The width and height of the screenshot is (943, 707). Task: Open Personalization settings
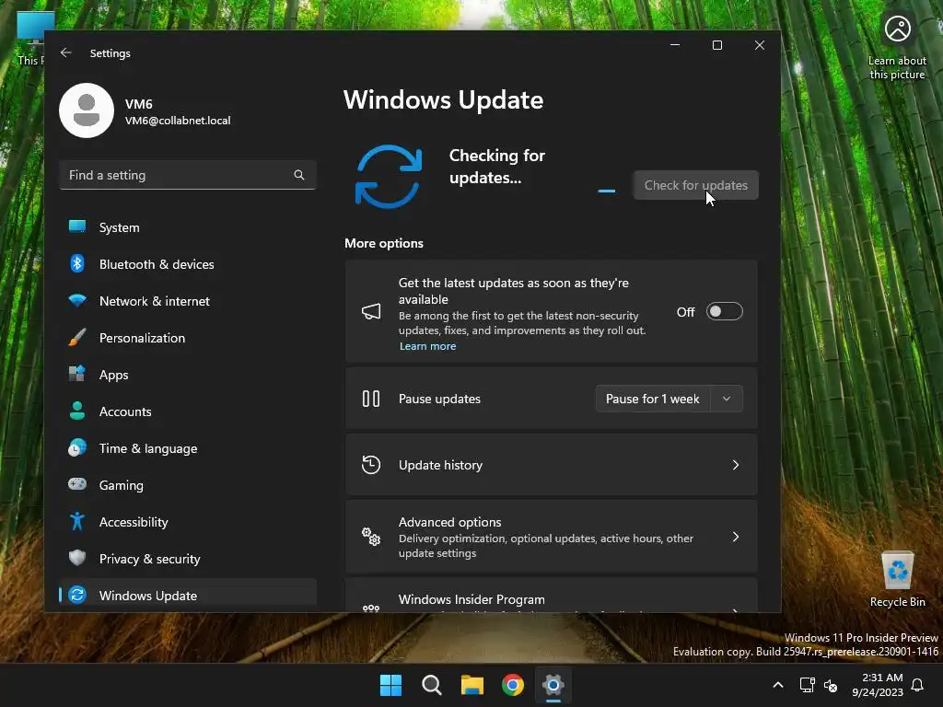click(x=188, y=337)
